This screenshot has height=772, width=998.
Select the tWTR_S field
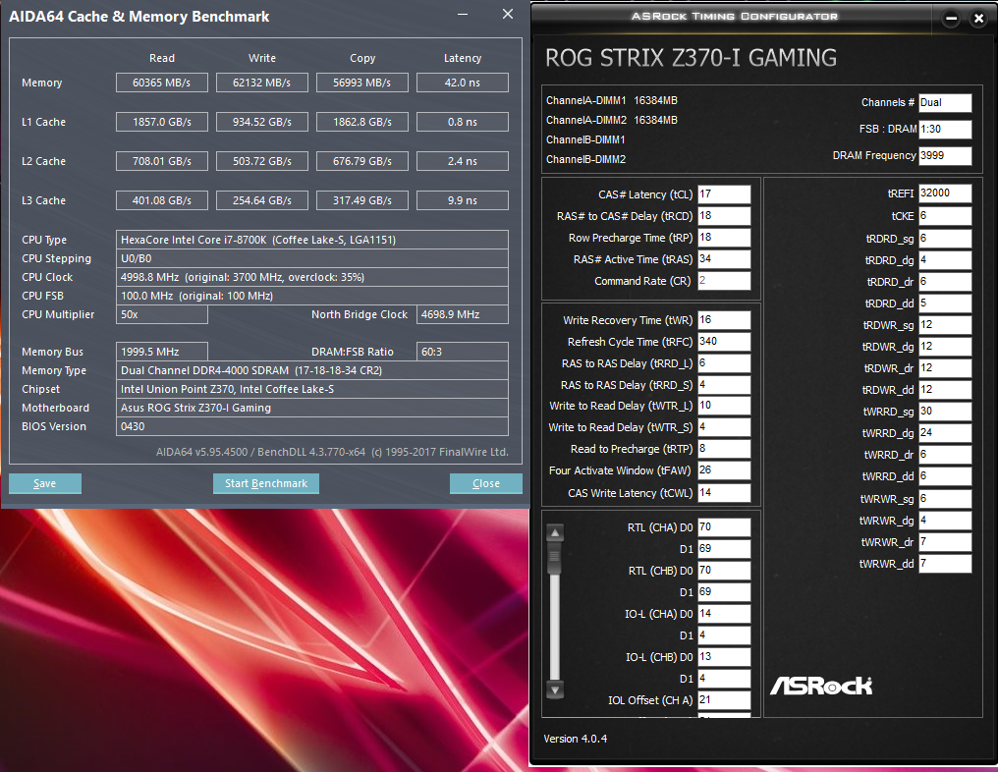point(724,427)
